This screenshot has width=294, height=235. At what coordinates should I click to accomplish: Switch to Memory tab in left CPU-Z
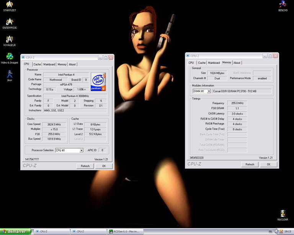tap(62, 64)
